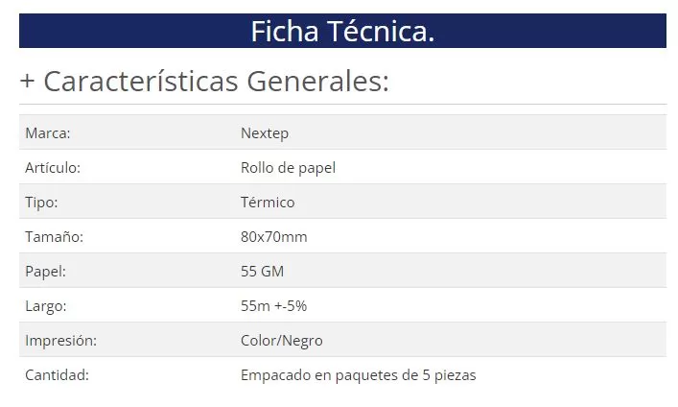
Task: Select the 55m +-5% length value
Action: (x=273, y=305)
